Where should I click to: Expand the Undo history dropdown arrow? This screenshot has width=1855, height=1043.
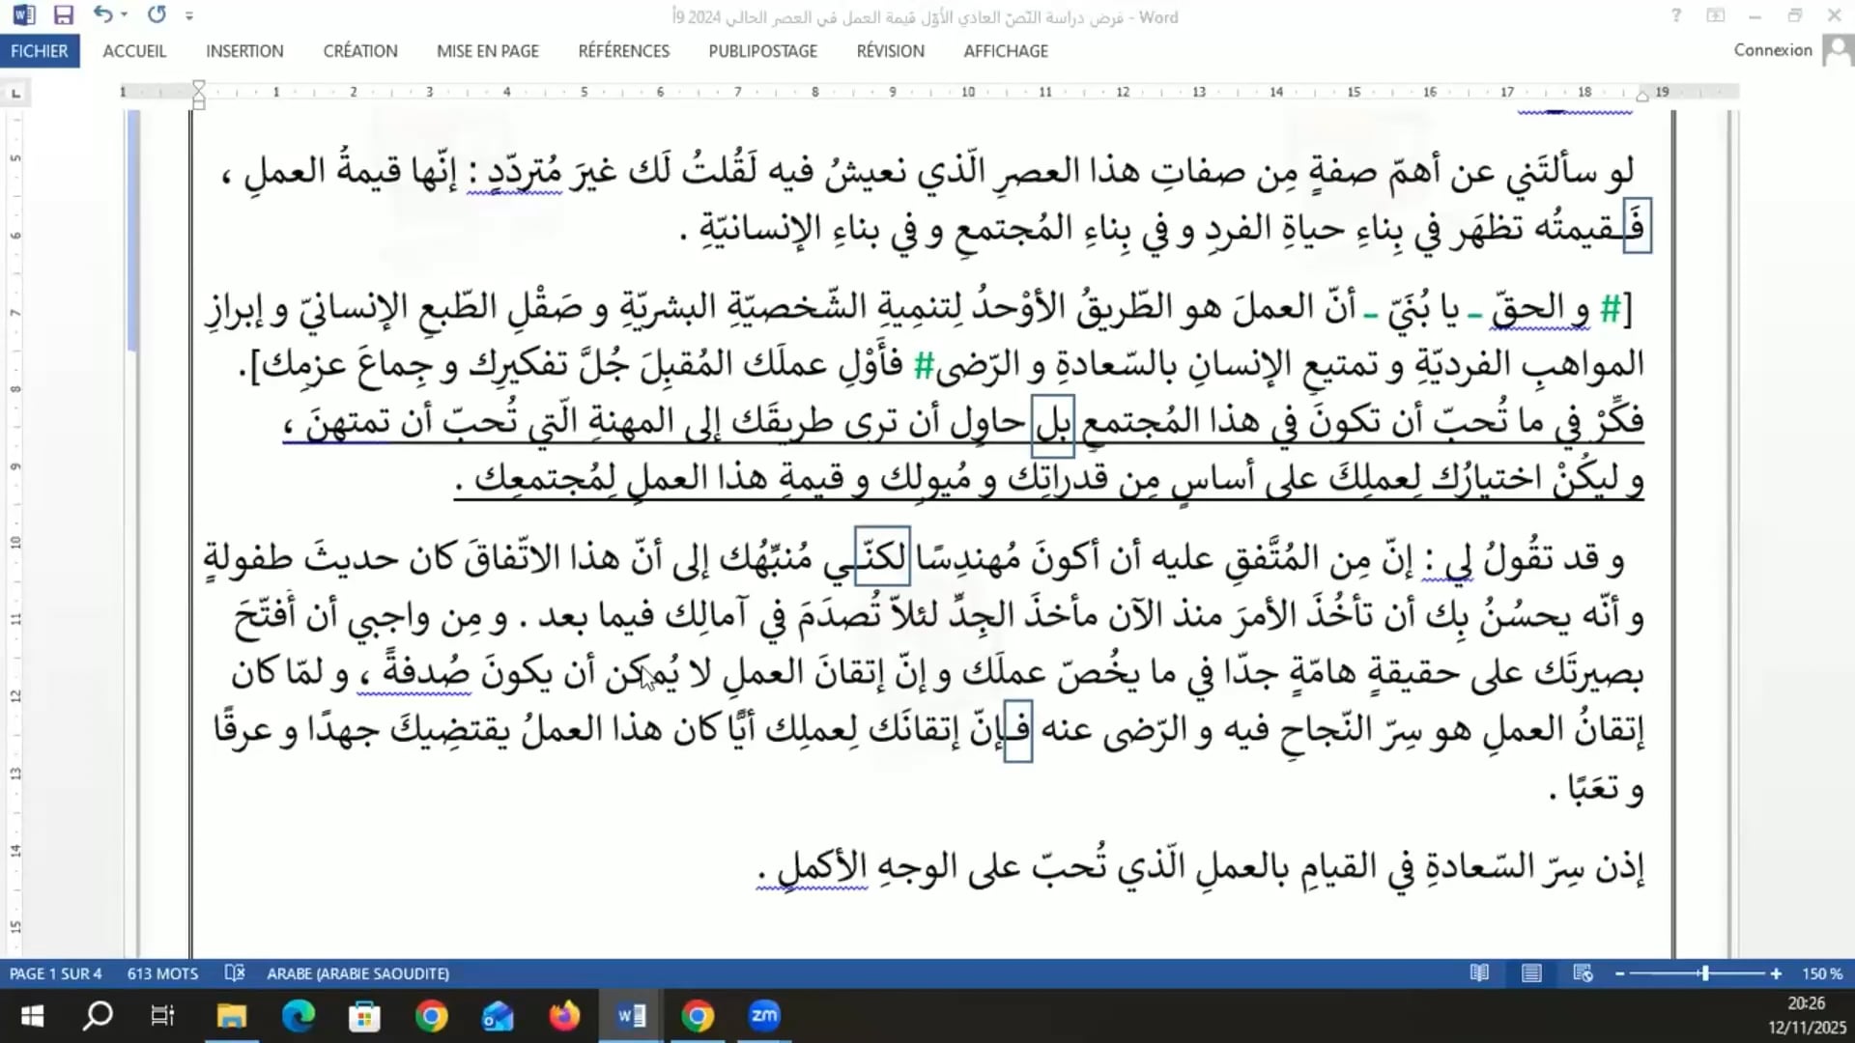coord(125,15)
